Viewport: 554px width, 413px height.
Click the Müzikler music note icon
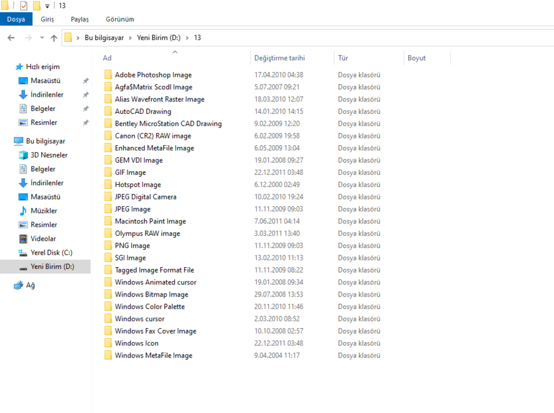[x=23, y=211]
